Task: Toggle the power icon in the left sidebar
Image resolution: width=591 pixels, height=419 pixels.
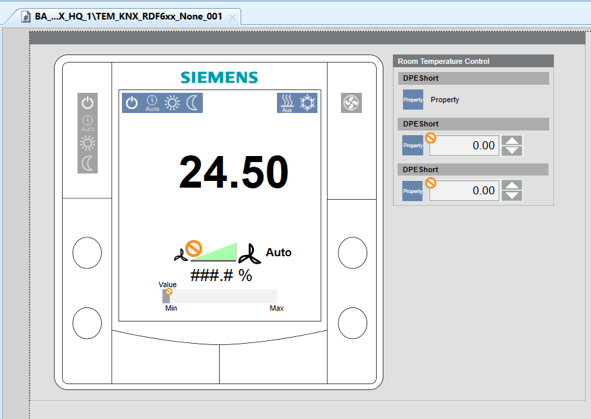Action: (87, 102)
